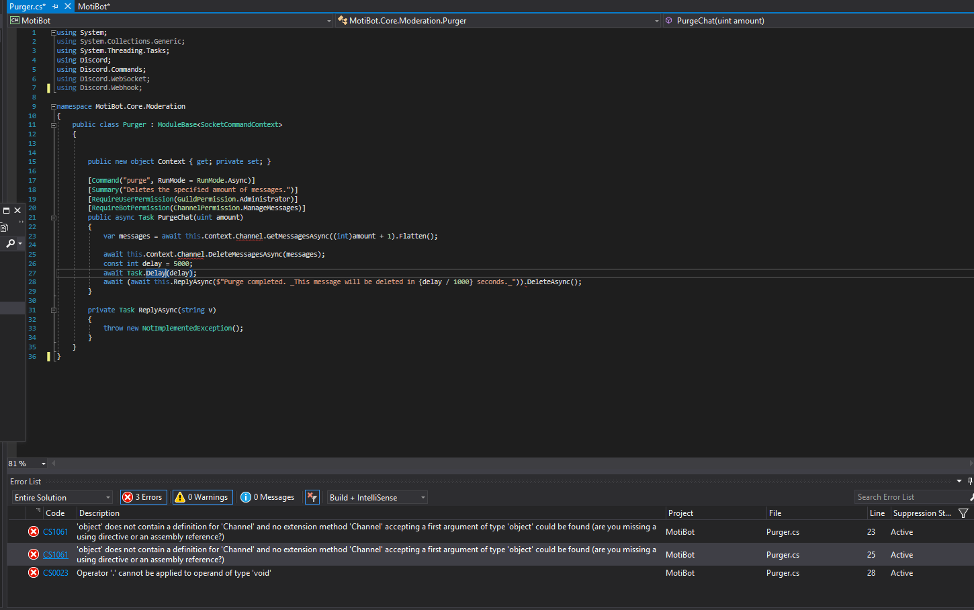Toggle the 3 Errors filter
The image size is (974, 610).
[x=144, y=497]
